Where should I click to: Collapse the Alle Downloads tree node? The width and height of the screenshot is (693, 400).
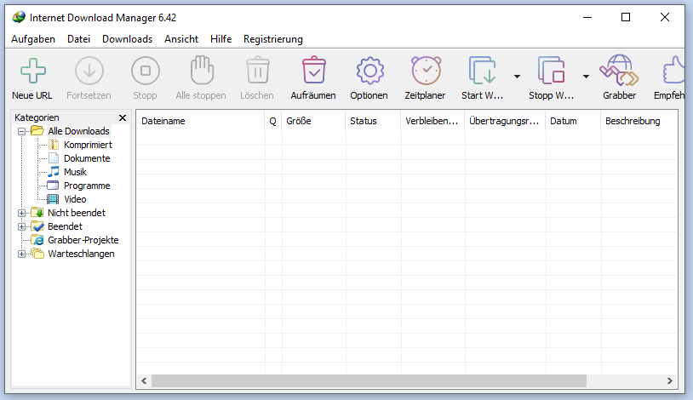(x=21, y=131)
